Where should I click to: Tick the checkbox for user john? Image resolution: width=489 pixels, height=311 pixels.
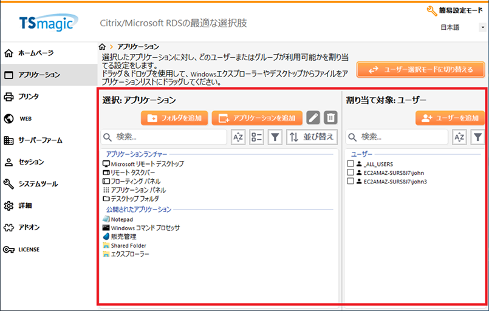point(350,173)
